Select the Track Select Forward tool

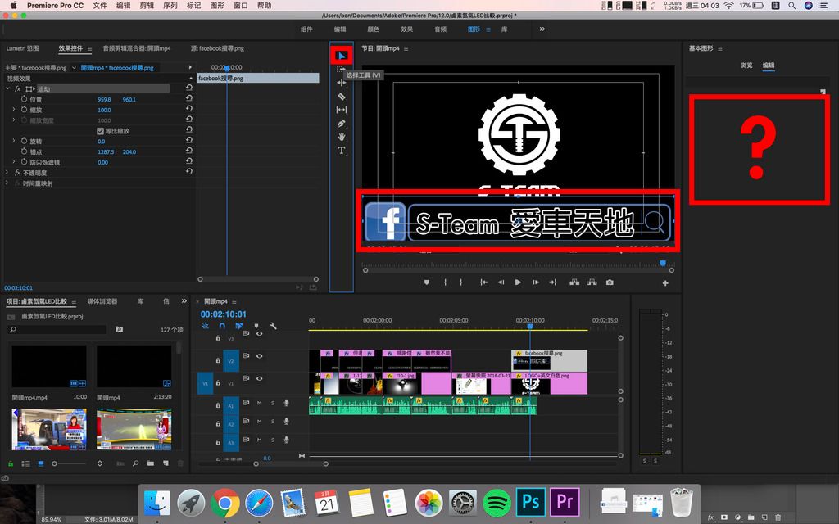point(341,70)
